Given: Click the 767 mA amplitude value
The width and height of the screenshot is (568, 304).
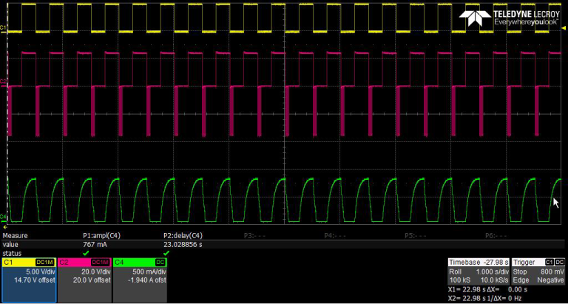Looking at the screenshot, I should coord(95,245).
